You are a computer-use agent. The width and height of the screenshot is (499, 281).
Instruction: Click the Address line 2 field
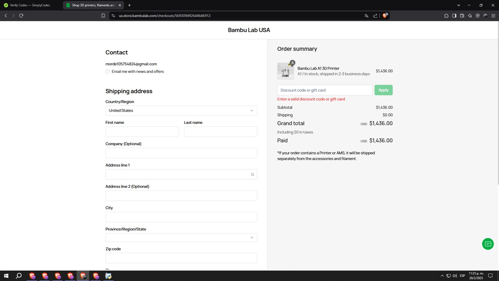(x=181, y=195)
